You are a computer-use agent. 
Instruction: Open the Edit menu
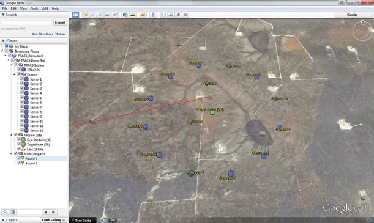[x=13, y=9]
